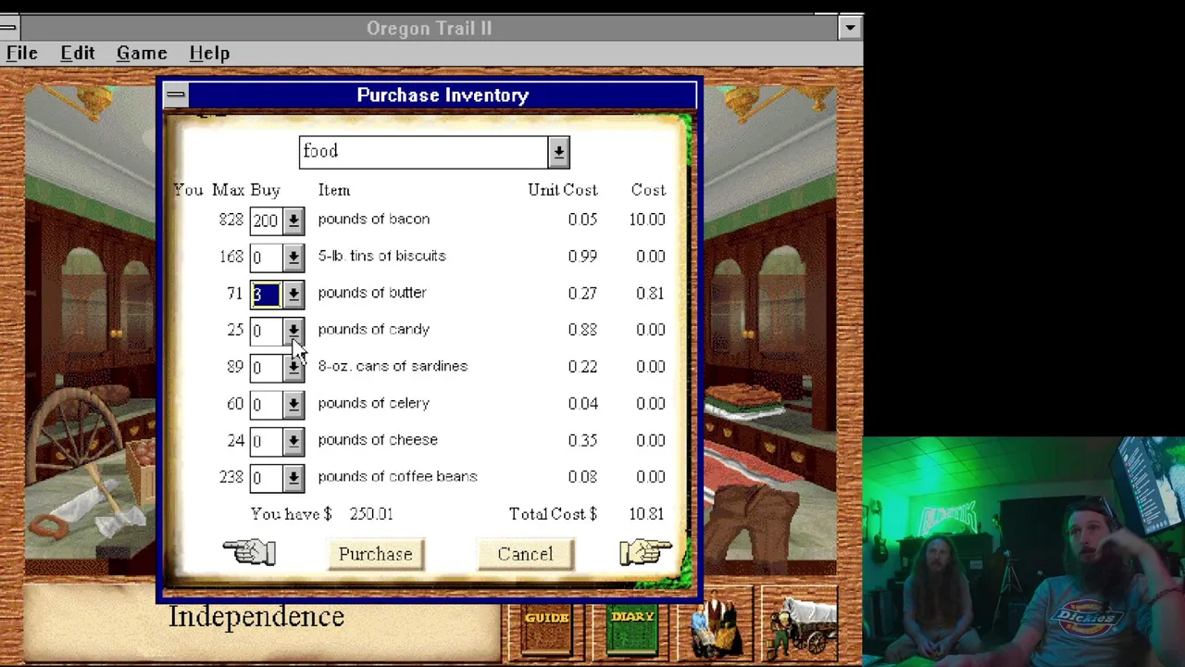Screen dimensions: 1185x667
Task: Click the '8-oz. cans of sardines' label
Action: (393, 366)
